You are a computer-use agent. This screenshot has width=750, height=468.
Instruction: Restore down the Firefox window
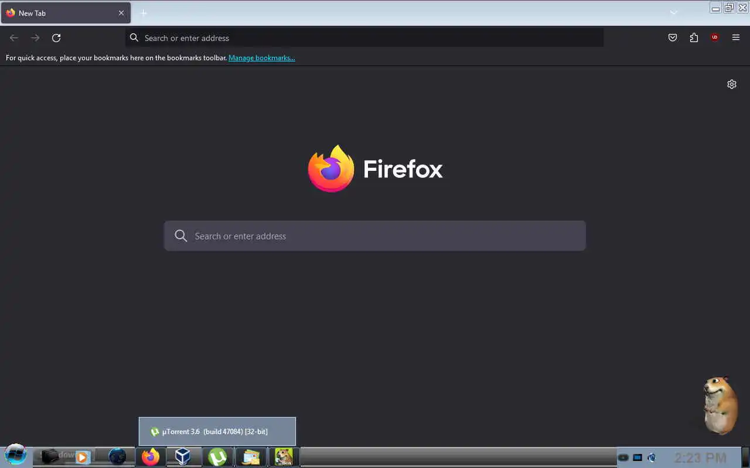click(729, 8)
